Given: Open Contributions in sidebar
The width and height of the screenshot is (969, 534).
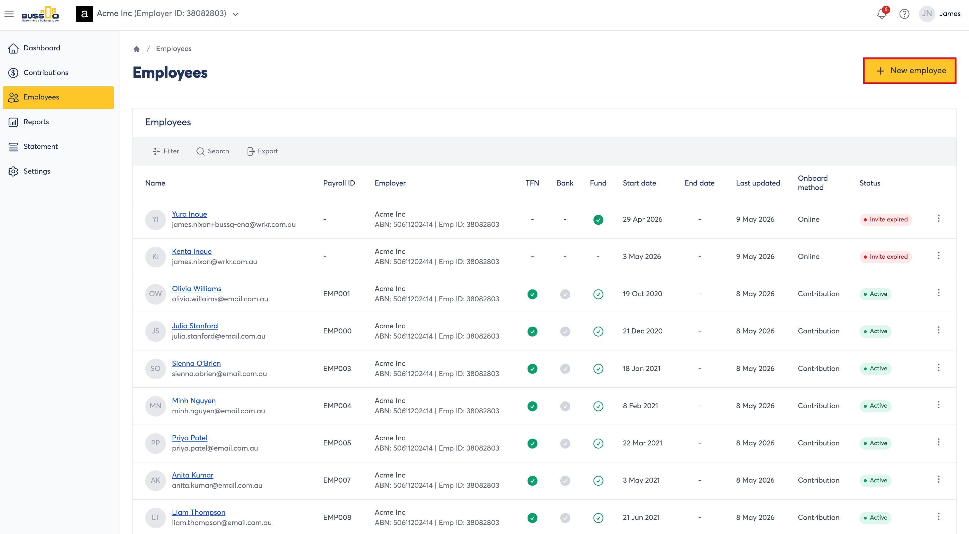Looking at the screenshot, I should [58, 73].
